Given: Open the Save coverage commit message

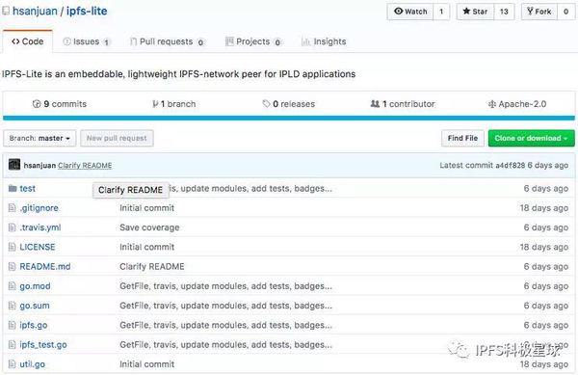Looking at the screenshot, I should click(x=149, y=228).
